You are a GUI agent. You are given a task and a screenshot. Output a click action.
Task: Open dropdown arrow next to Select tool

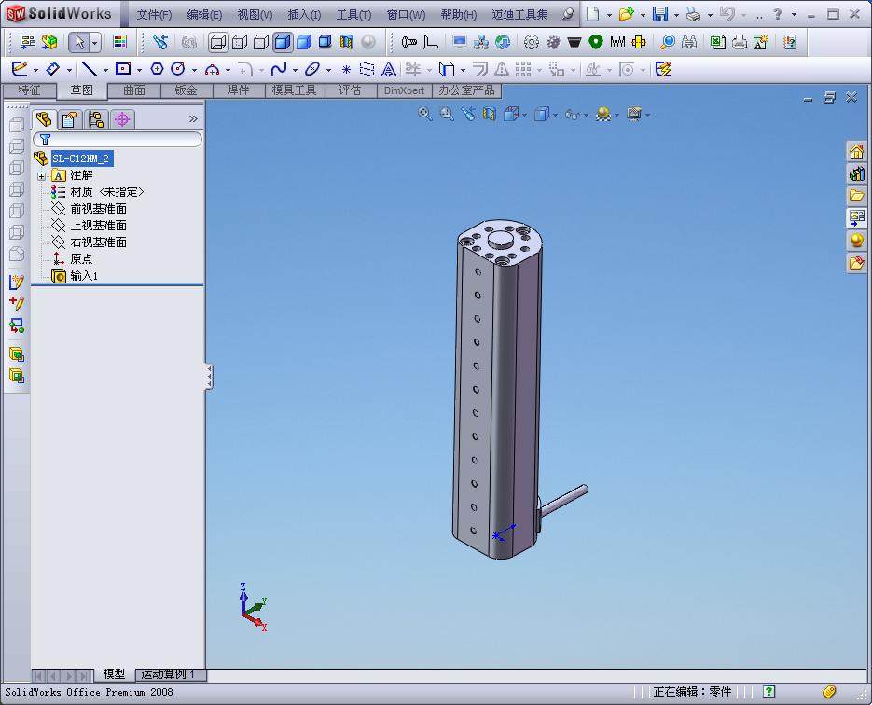[94, 42]
